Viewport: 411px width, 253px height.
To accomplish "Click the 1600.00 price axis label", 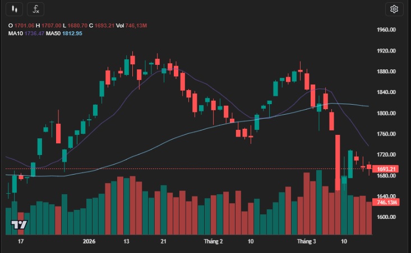I will (x=387, y=217).
